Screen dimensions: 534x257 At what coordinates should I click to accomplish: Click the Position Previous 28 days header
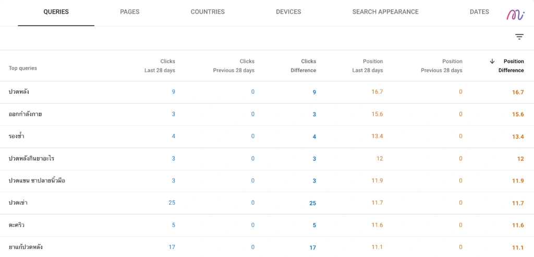(x=441, y=66)
